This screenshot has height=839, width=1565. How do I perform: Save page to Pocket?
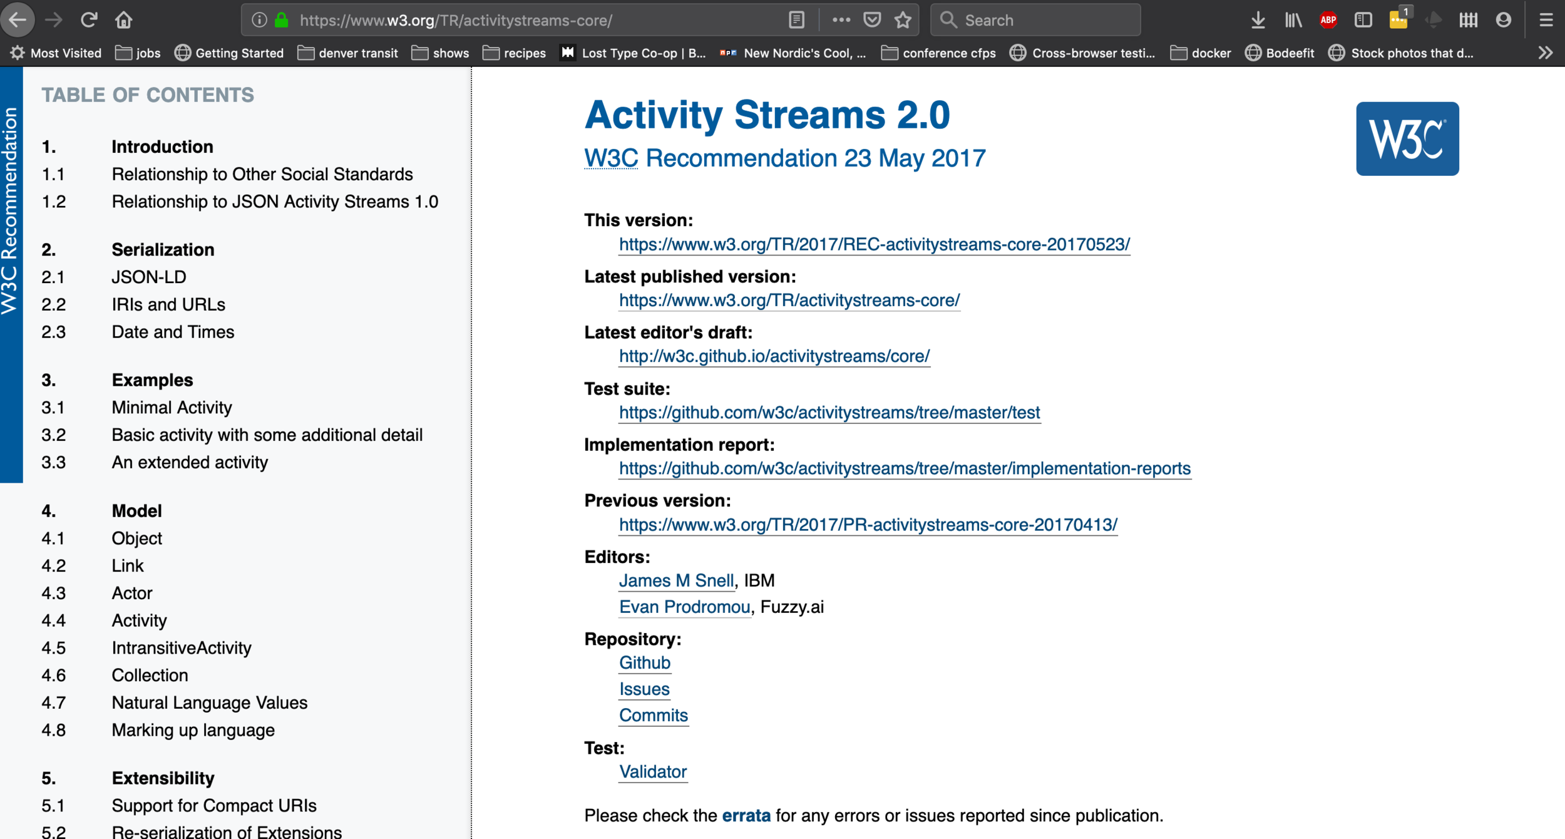tap(872, 20)
